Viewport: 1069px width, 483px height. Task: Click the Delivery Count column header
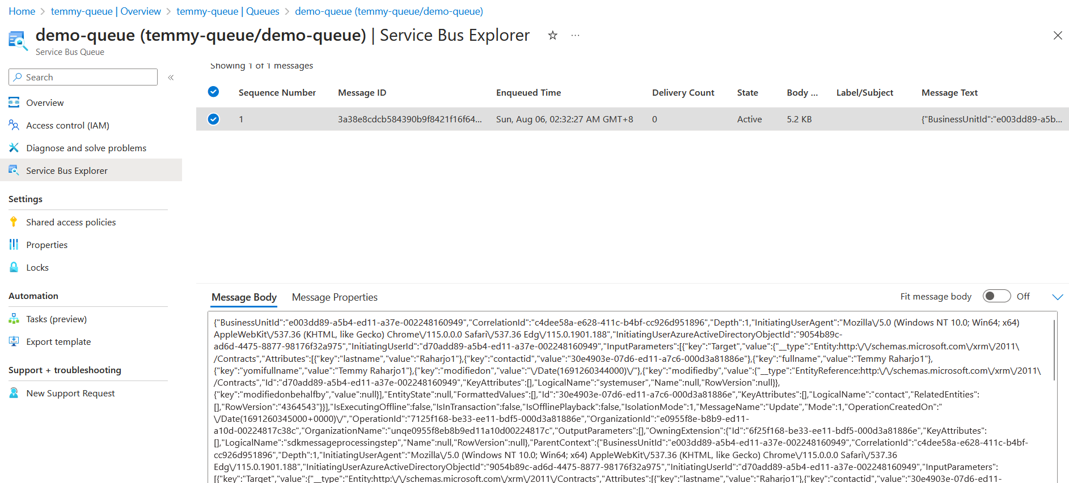[x=683, y=92]
